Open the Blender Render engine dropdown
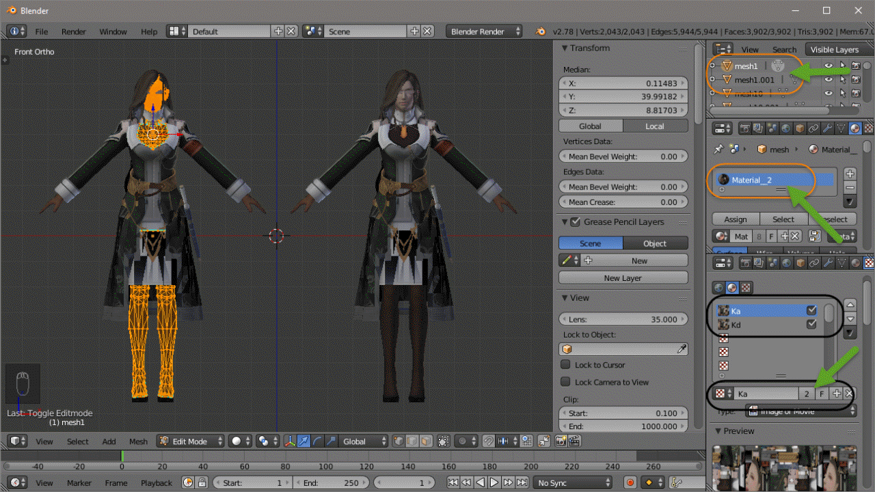 [484, 31]
